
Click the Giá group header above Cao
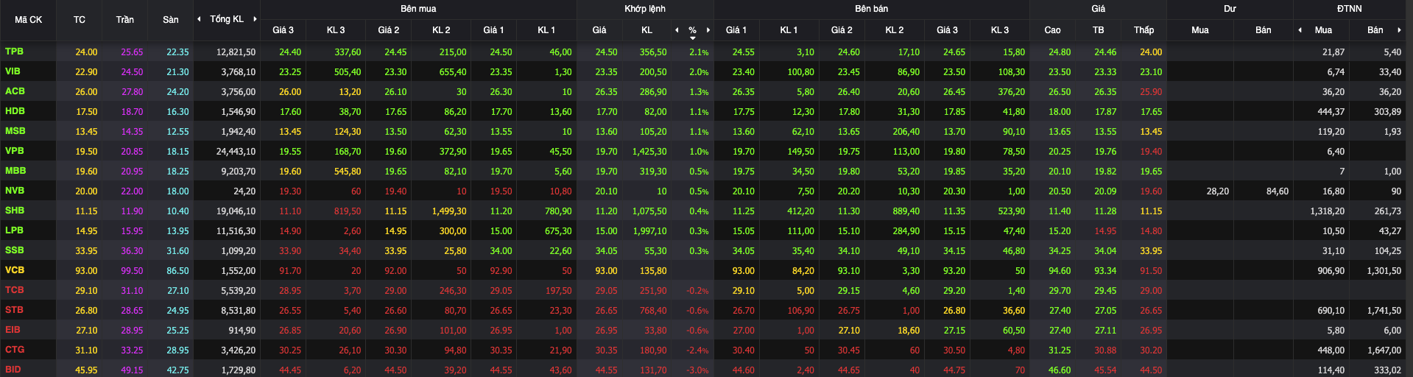[1099, 9]
